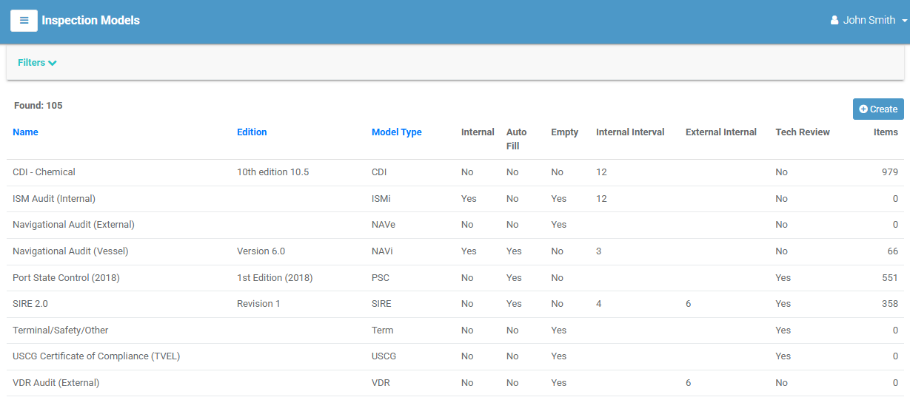Screen dimensions: 910x400
Task: Click external interval 6 in VDR Audit row
Action: [689, 383]
